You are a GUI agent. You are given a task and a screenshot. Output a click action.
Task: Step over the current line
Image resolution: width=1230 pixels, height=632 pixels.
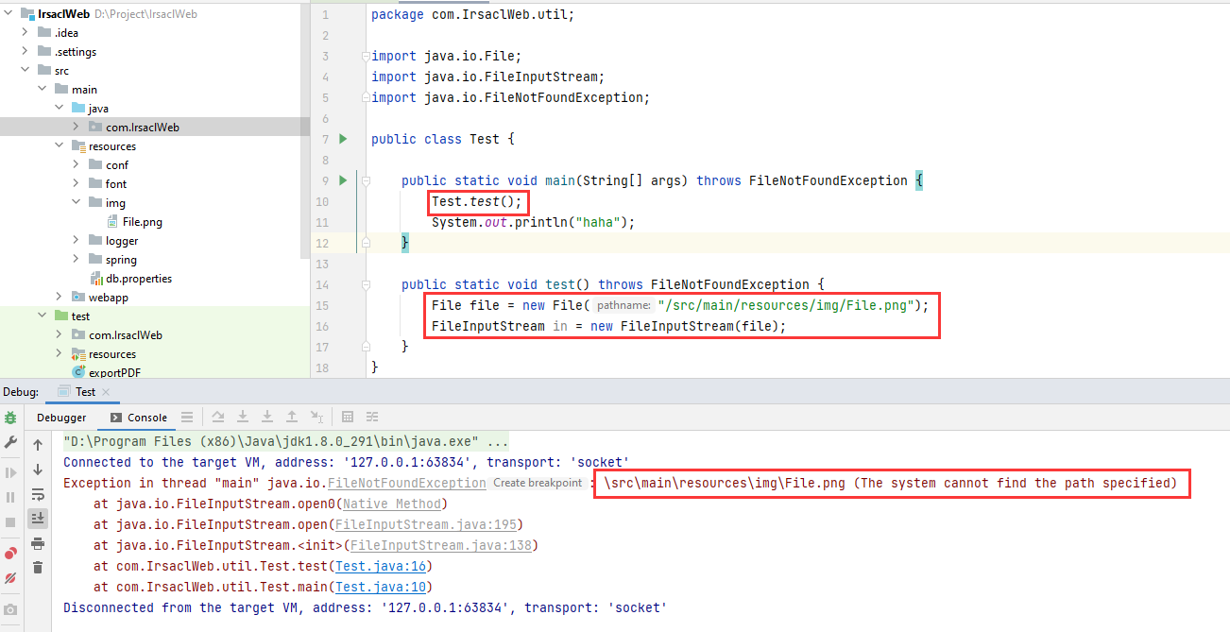(218, 417)
